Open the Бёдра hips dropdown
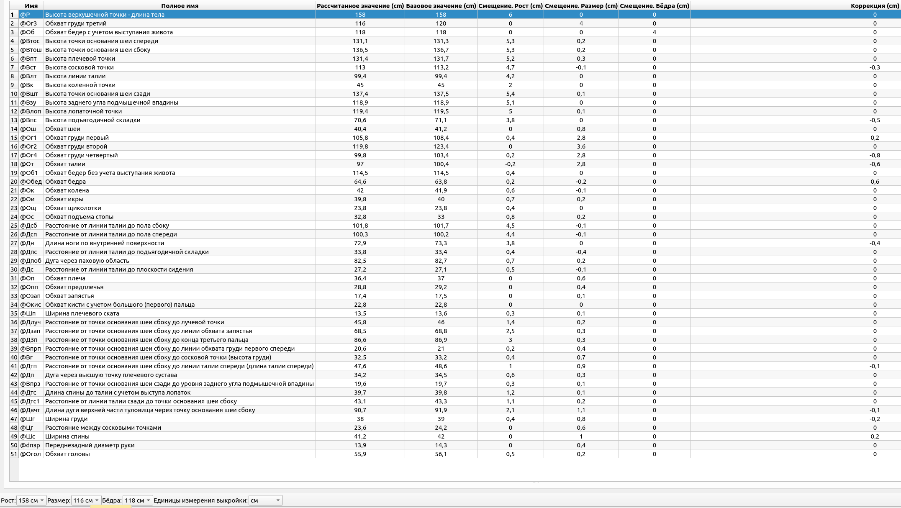The height and width of the screenshot is (508, 901). 137,500
